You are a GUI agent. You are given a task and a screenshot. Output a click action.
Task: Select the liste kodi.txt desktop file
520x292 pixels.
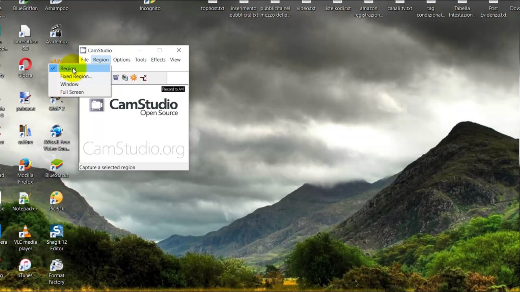[337, 8]
